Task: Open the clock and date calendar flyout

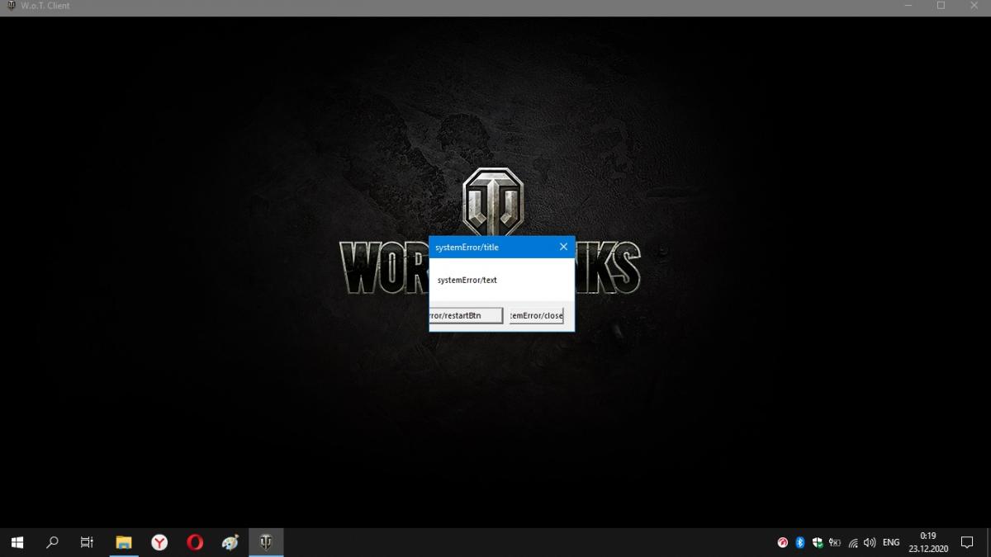Action: pos(928,542)
